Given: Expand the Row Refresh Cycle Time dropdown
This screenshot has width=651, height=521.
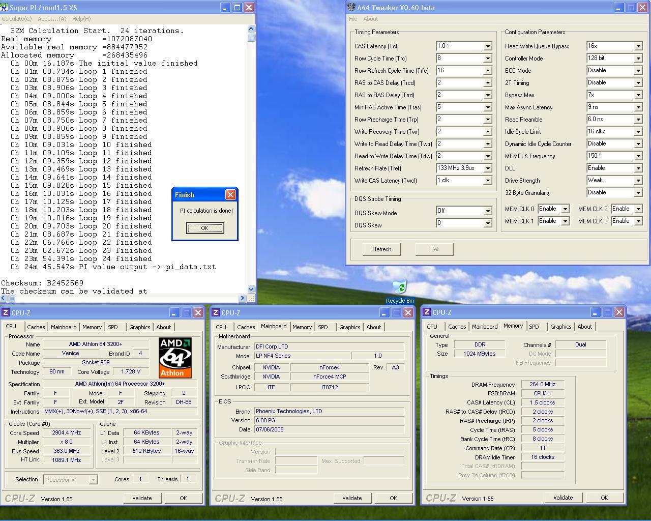Looking at the screenshot, I should (488, 70).
